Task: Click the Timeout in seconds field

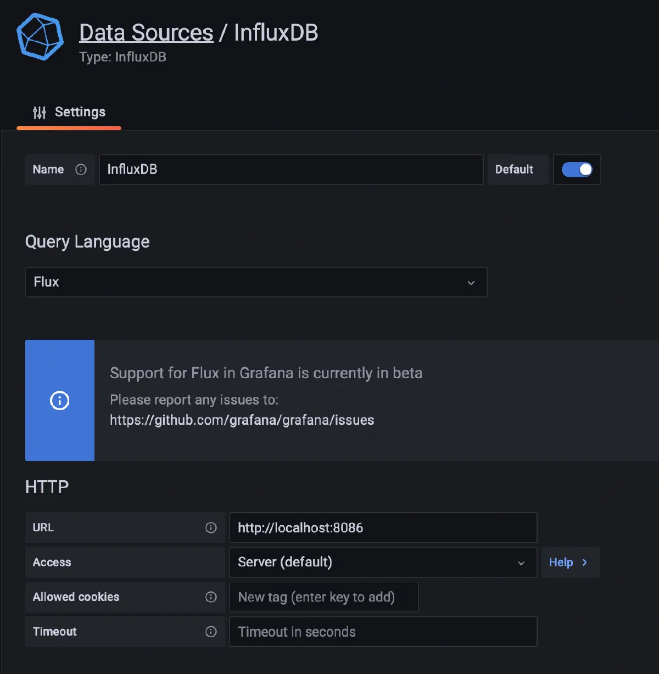Action: point(383,632)
